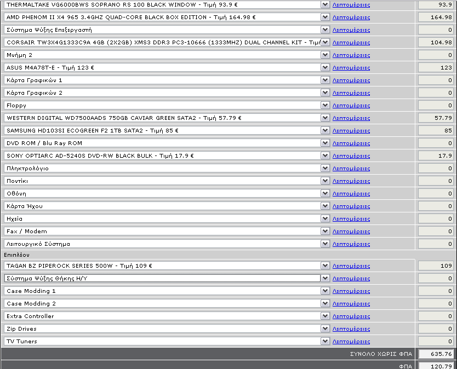Open the THERMALTAKE VG6000BWS case dropdown
457x369 pixels.
[x=167, y=5]
